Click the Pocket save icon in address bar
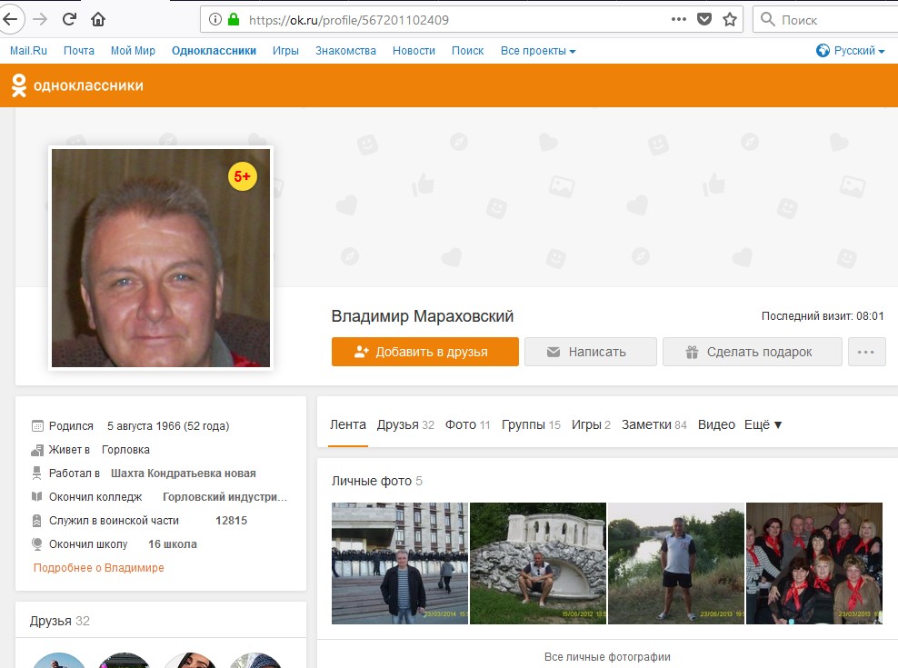The width and height of the screenshot is (898, 668). point(703,19)
